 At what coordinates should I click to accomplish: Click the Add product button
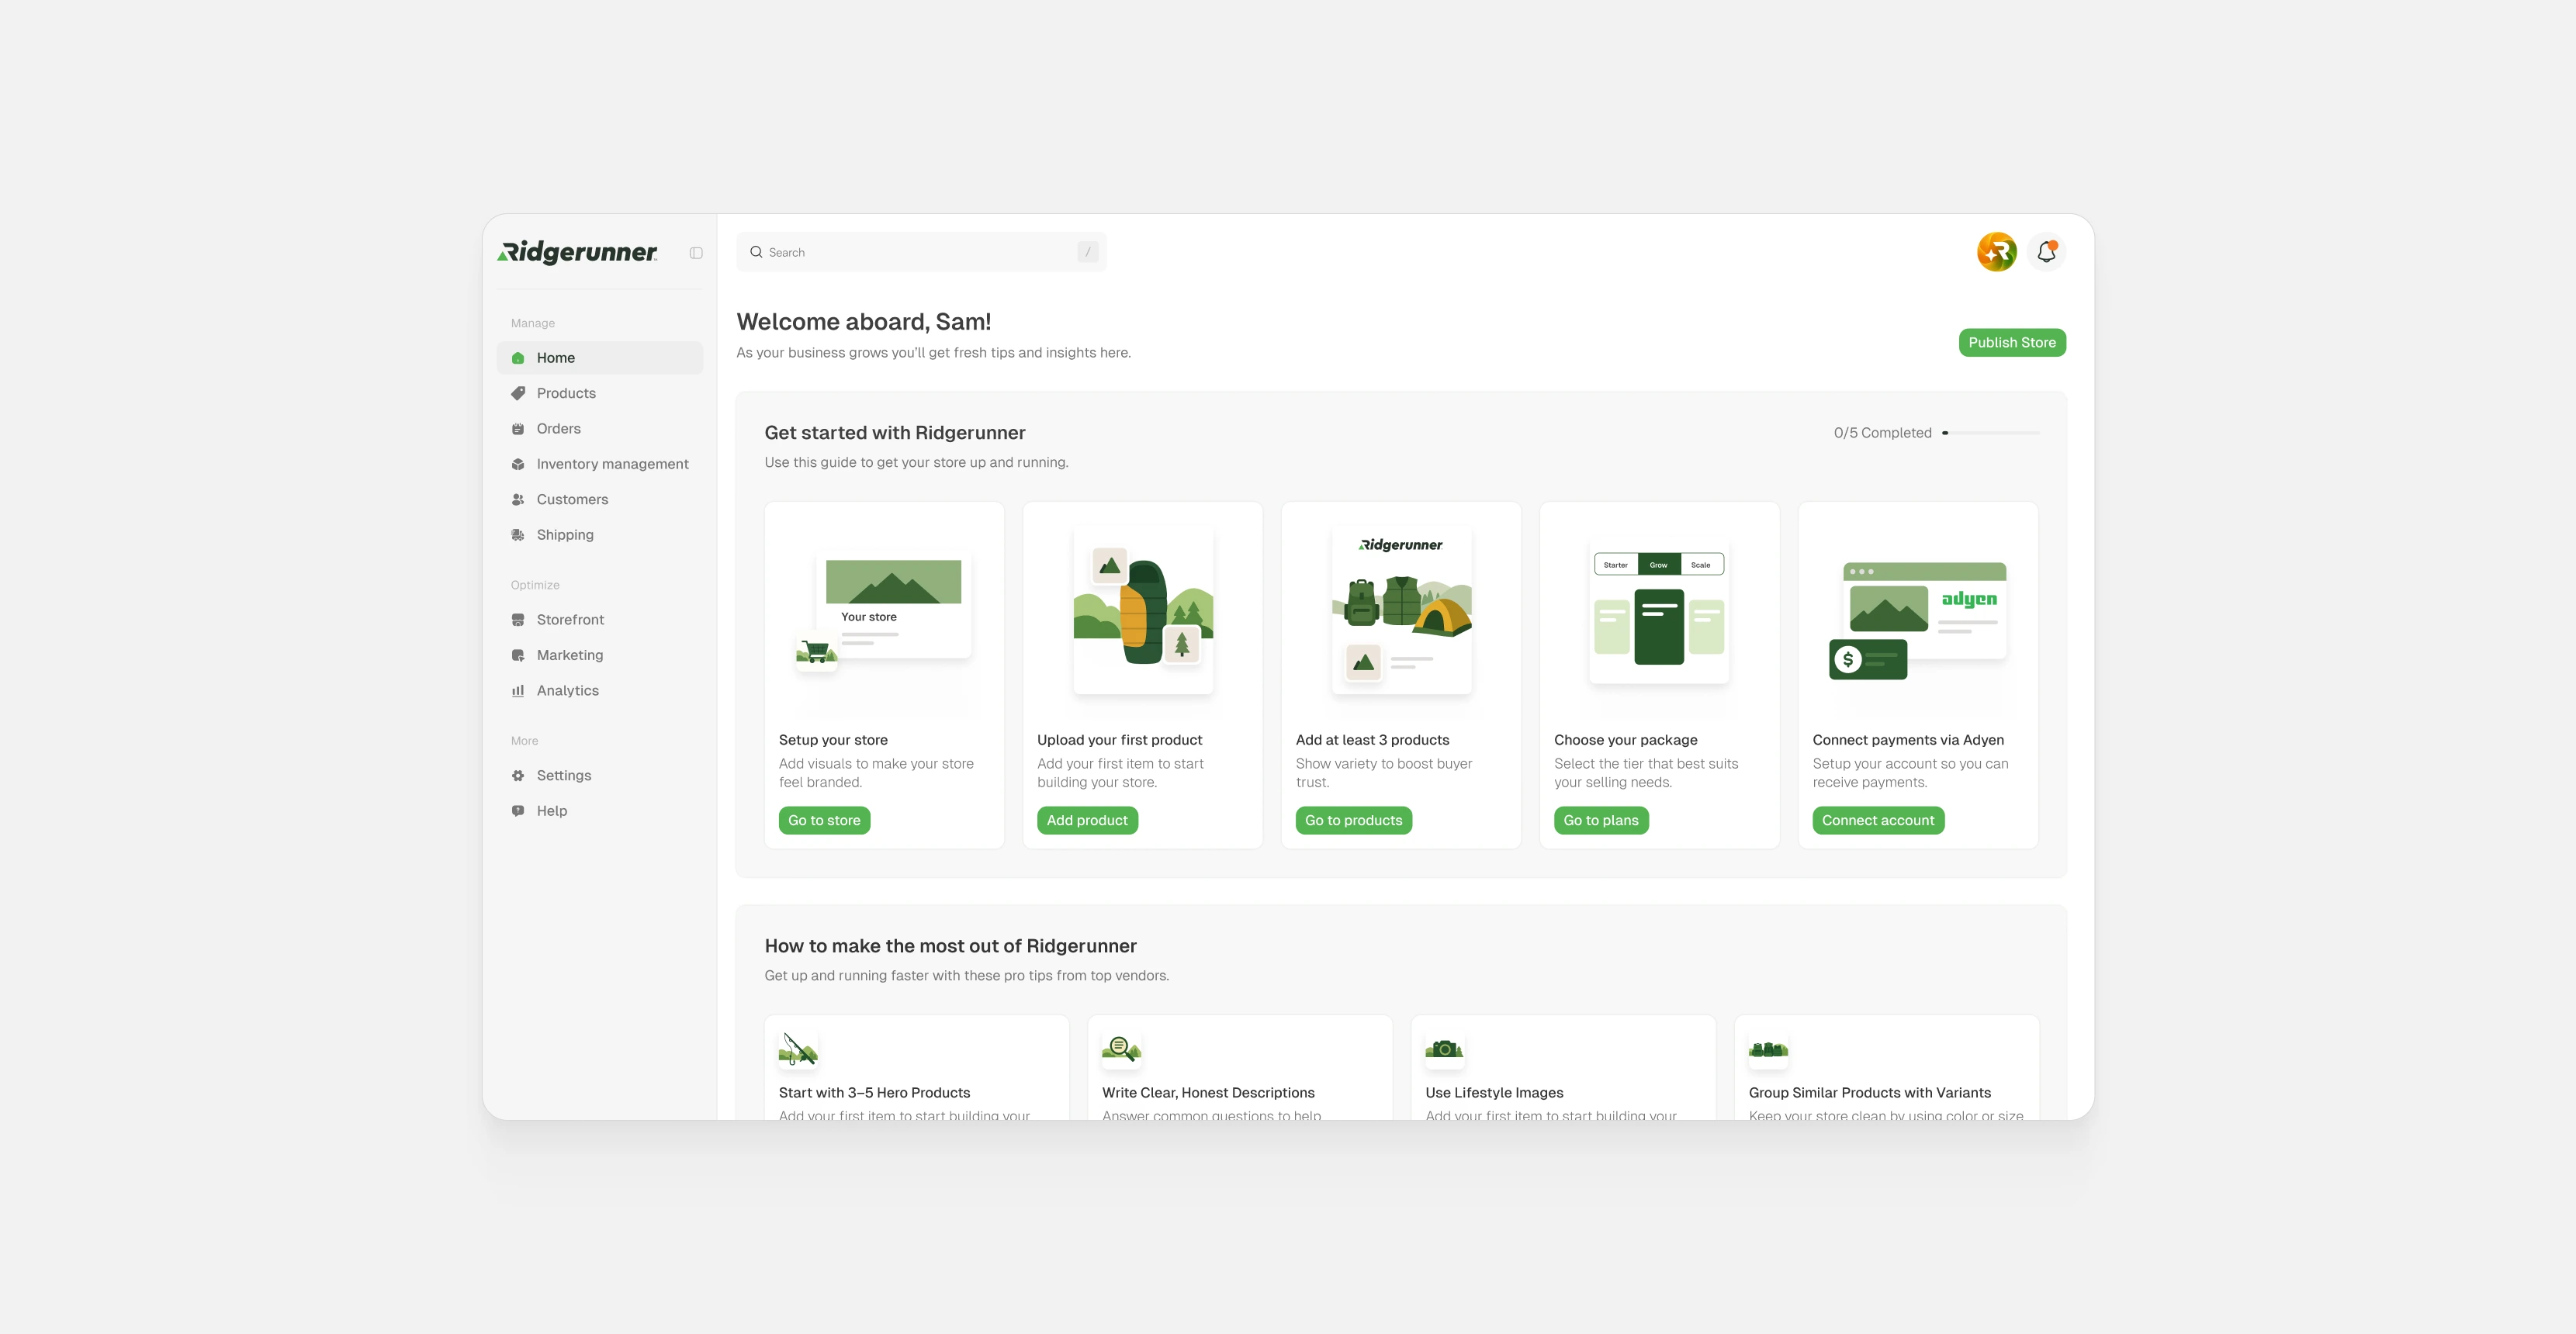point(1086,821)
